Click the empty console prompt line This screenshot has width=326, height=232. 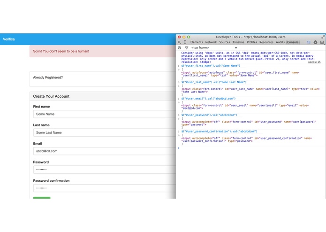click(x=250, y=148)
